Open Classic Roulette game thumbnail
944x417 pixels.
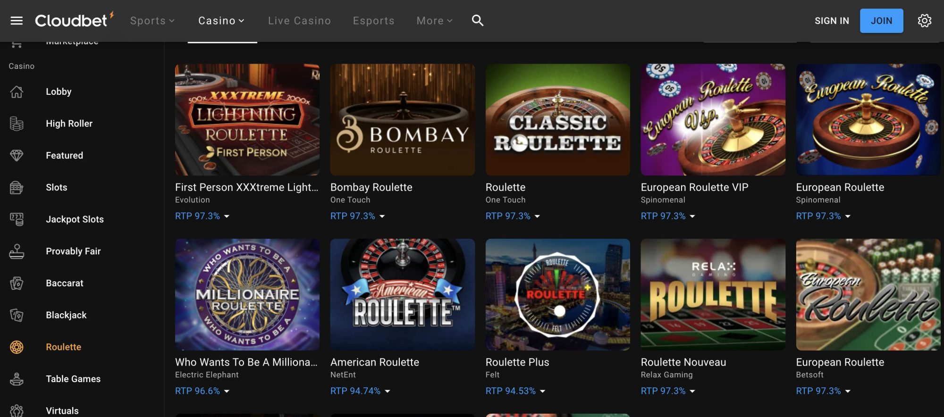557,120
